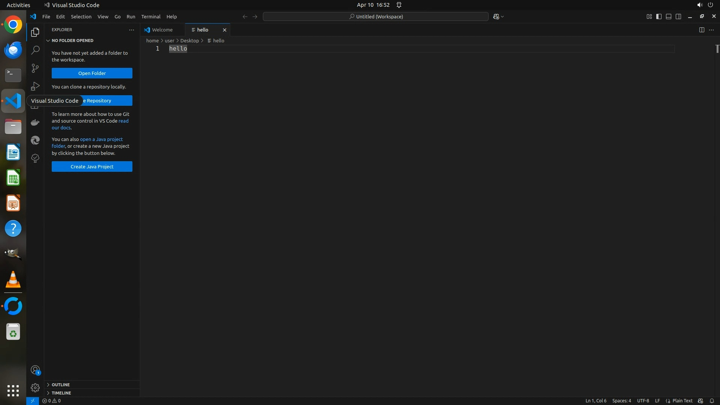Open the Source Control view
This screenshot has height=405, width=720.
click(x=35, y=68)
